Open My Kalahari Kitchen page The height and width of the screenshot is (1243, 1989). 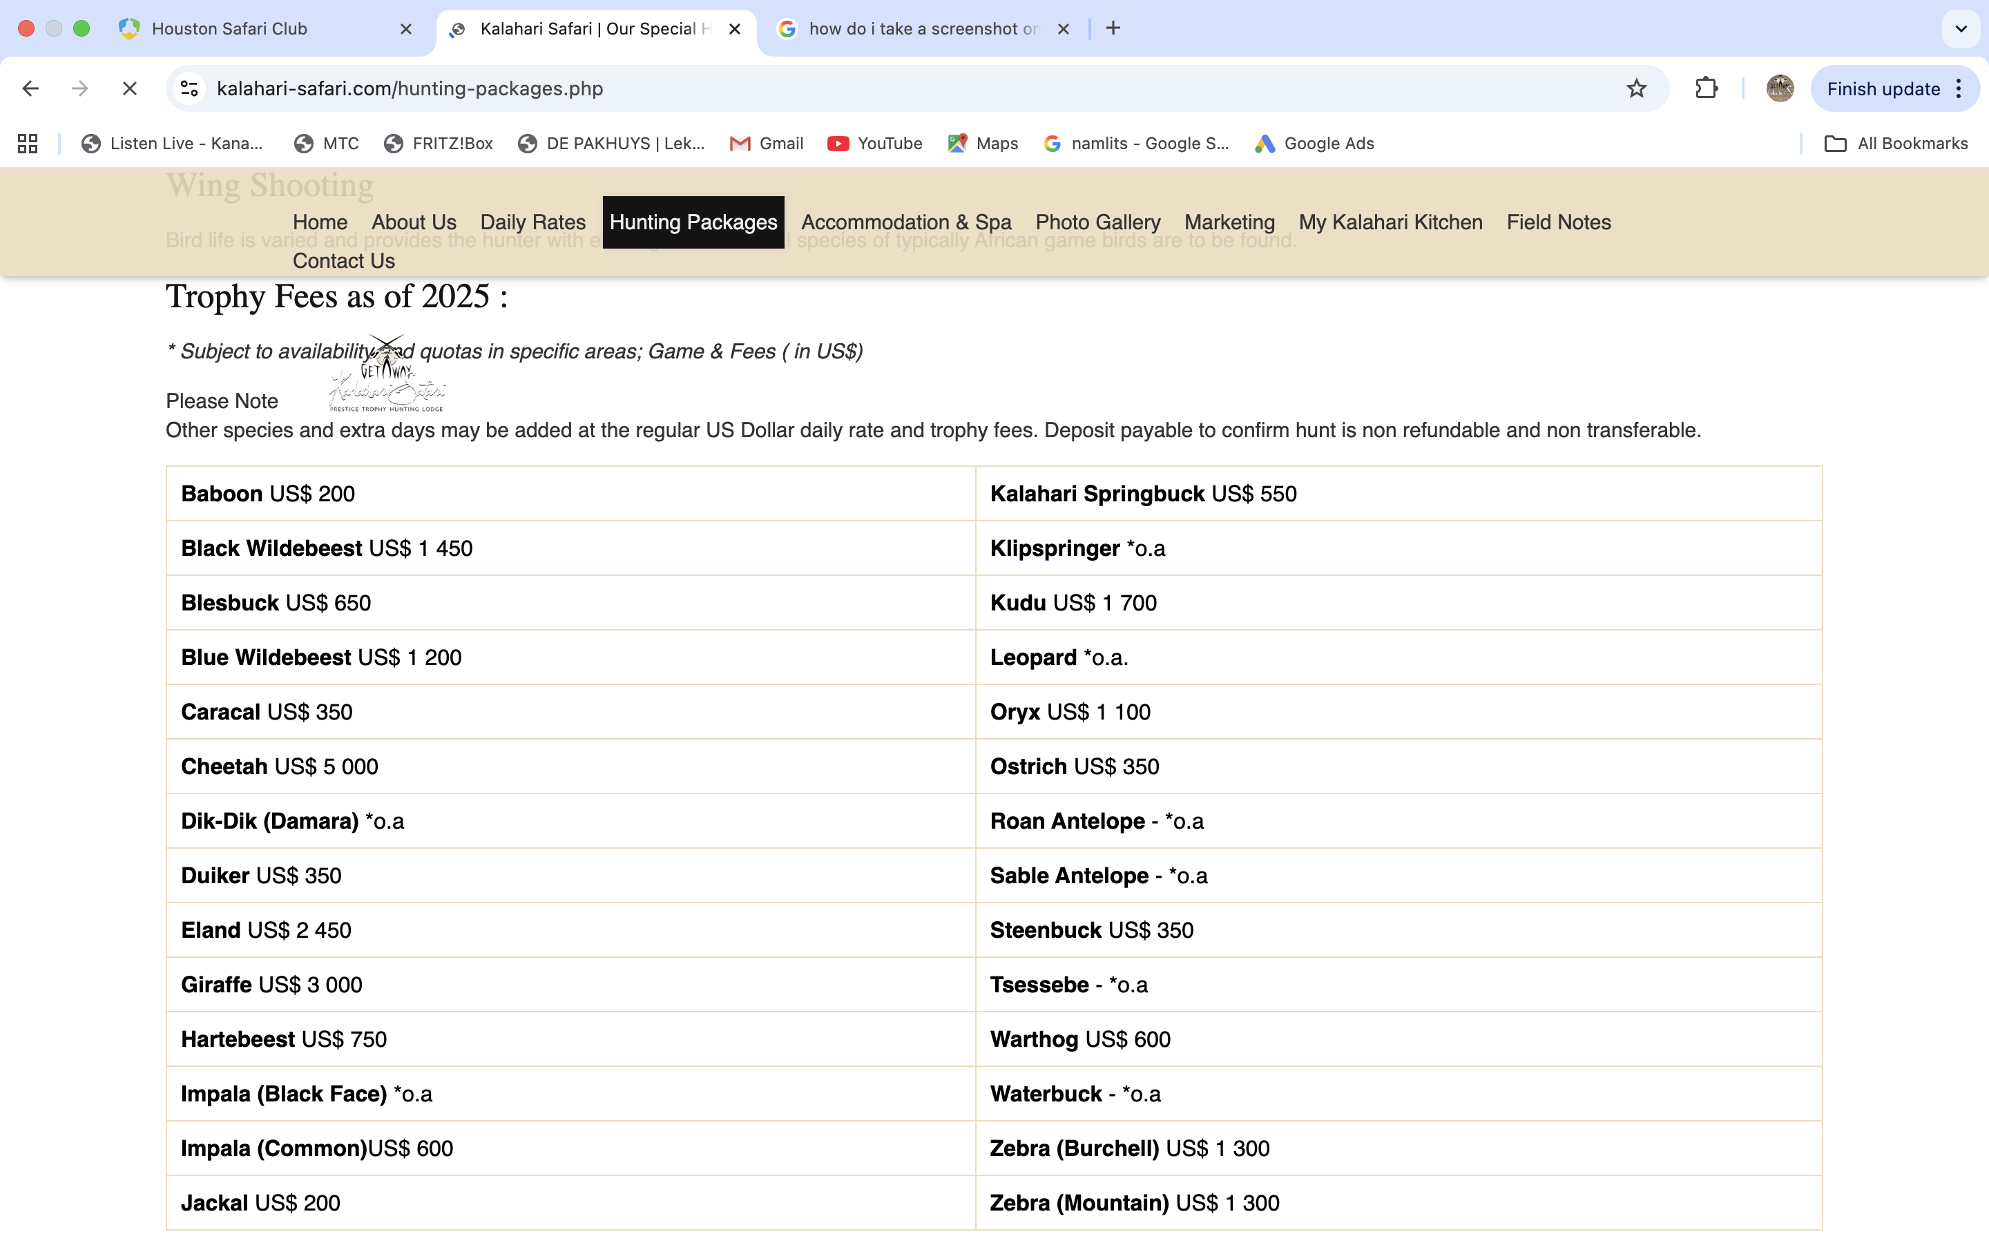pos(1391,222)
